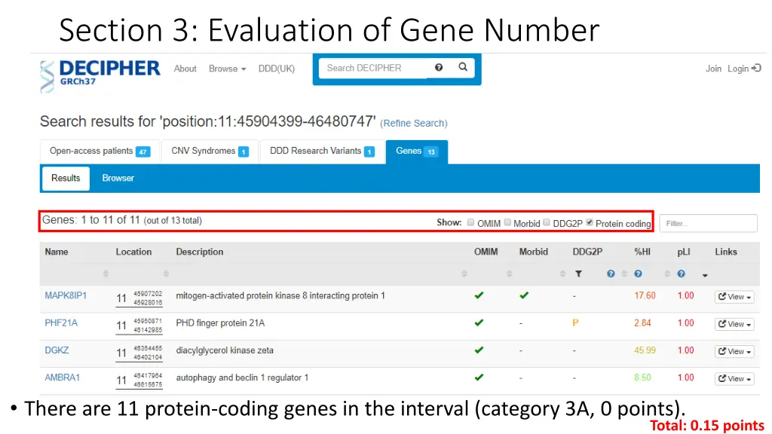Click the DGKZ location coordinates

coord(139,353)
